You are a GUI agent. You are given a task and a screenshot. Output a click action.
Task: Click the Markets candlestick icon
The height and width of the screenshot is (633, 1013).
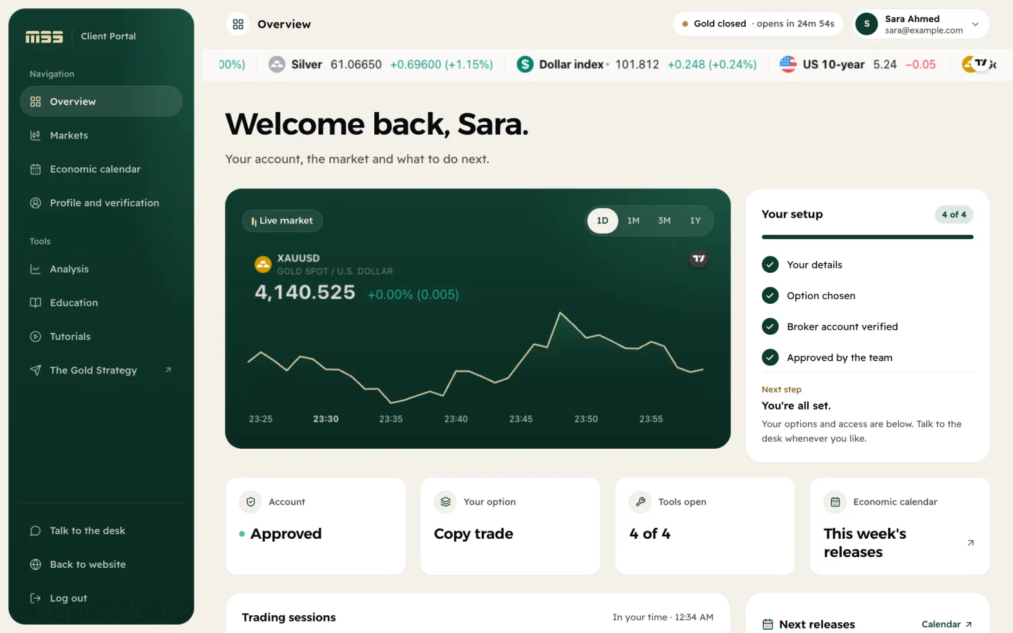pos(35,135)
